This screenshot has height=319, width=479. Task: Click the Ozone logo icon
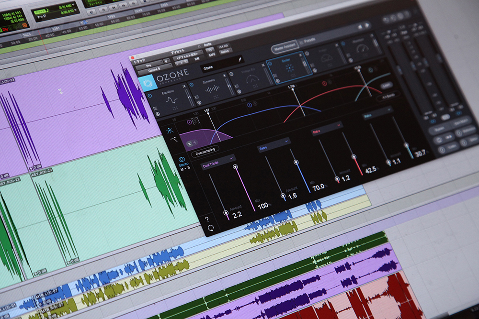148,83
